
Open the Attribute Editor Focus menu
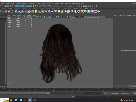(x=124, y=15)
